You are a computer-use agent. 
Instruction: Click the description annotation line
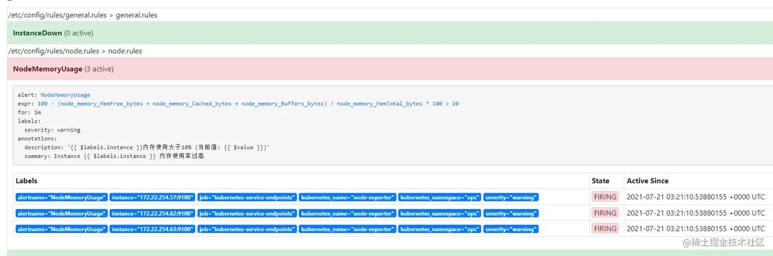tap(147, 147)
